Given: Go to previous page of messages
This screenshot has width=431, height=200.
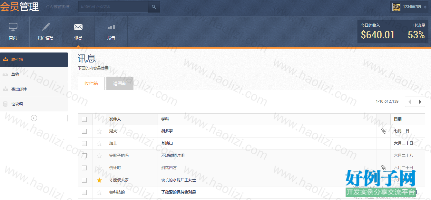Looking at the screenshot, I should point(410,101).
